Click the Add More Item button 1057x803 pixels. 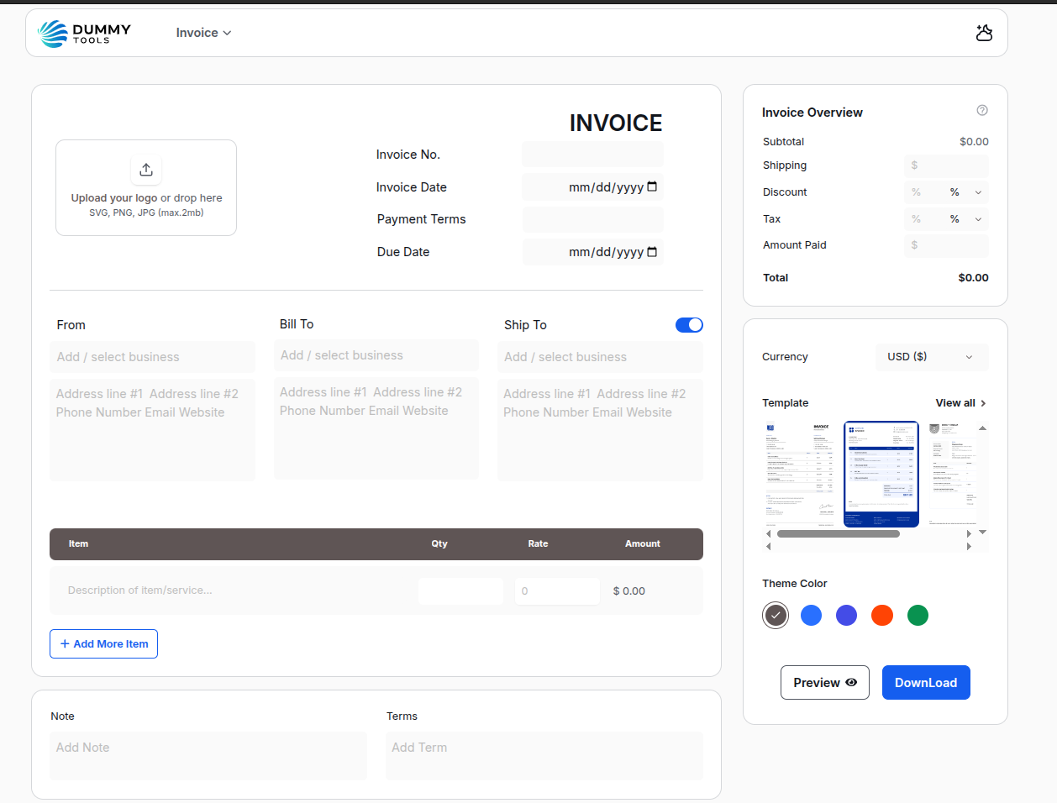point(103,643)
